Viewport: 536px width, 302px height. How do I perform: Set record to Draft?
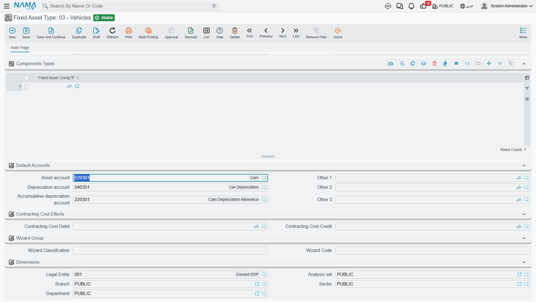pos(96,33)
